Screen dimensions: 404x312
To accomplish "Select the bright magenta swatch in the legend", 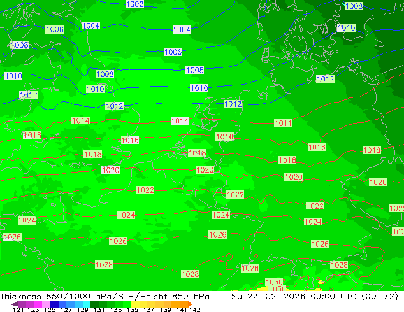I will tap(38, 304).
